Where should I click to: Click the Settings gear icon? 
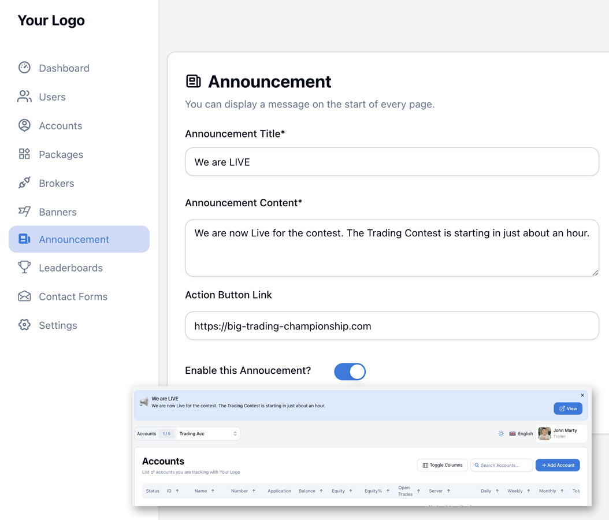click(24, 325)
